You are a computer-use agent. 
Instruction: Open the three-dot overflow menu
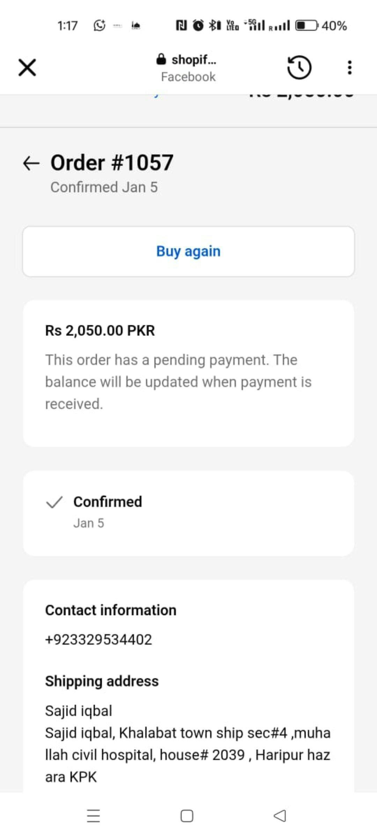pos(349,67)
